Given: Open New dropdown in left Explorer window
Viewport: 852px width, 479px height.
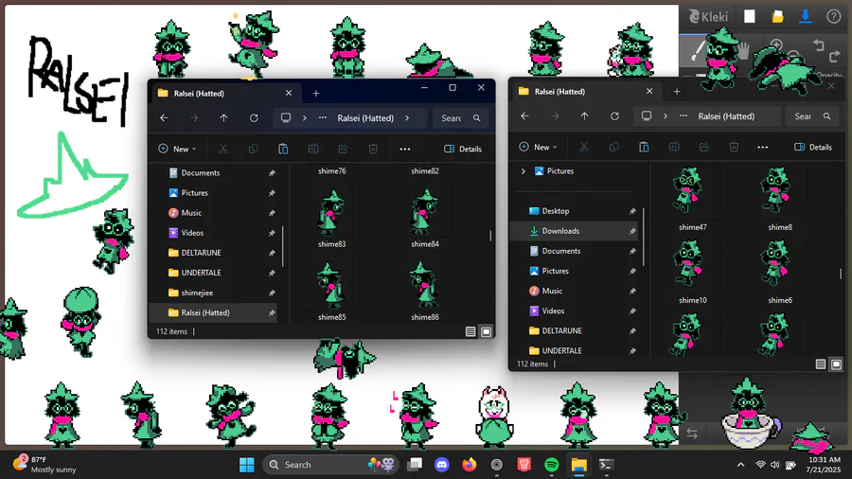Looking at the screenshot, I should pyautogui.click(x=177, y=149).
